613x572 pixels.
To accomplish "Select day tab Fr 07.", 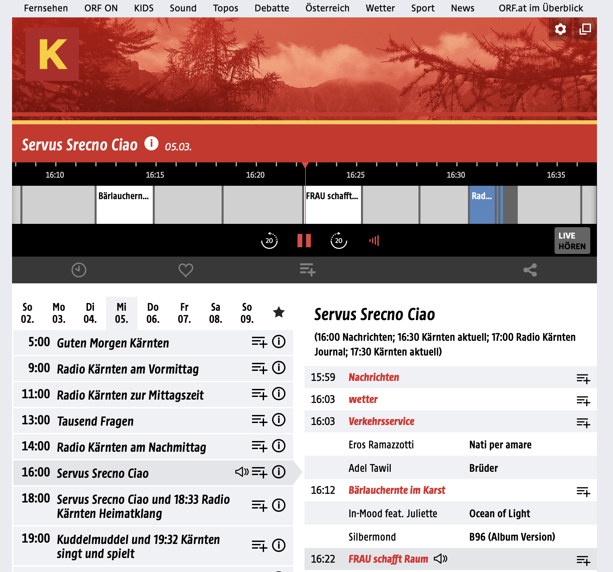I will coord(185,313).
